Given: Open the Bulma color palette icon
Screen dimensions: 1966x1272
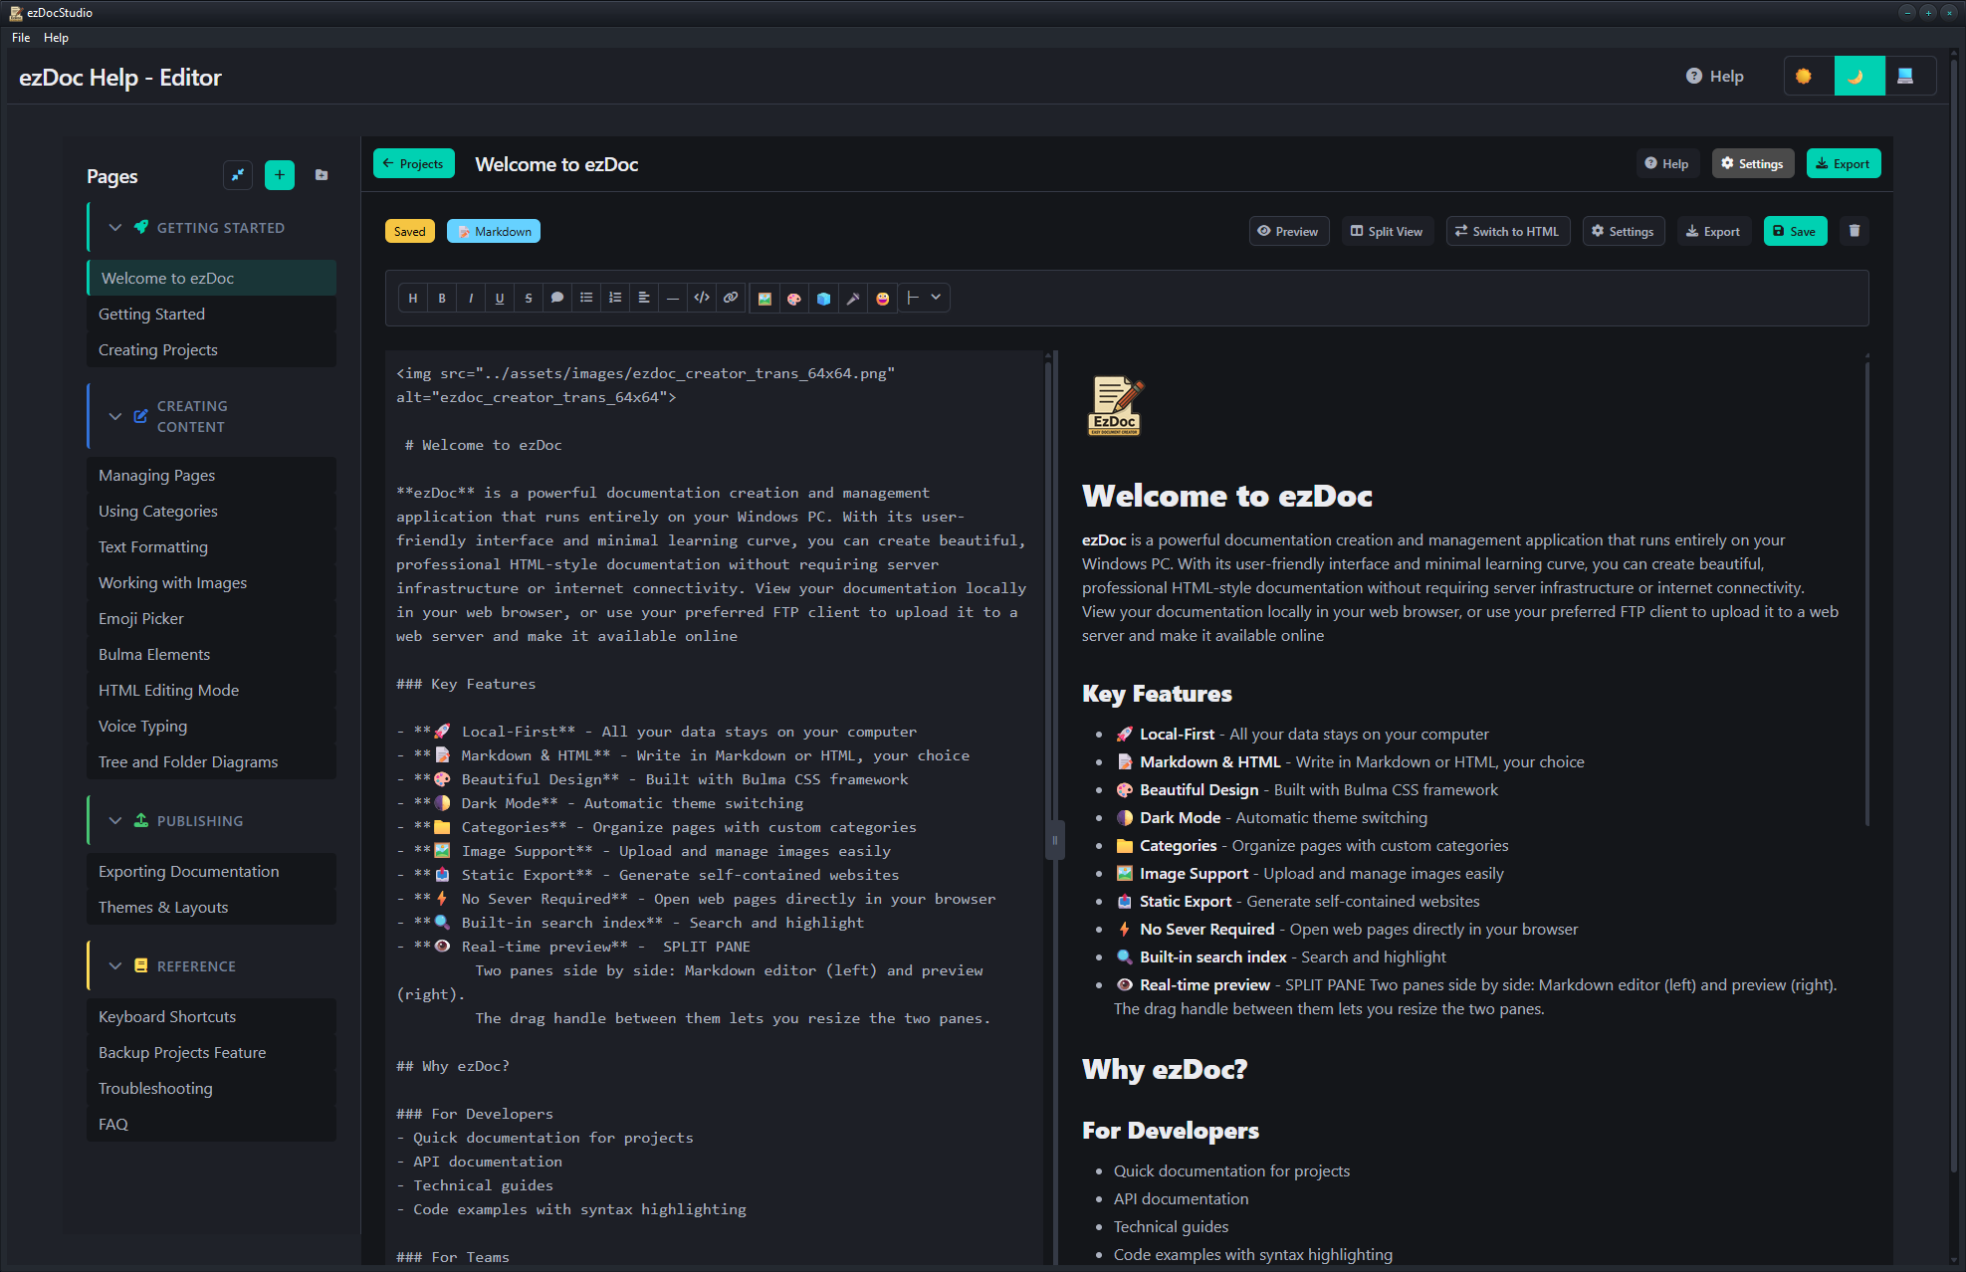Looking at the screenshot, I should point(793,298).
